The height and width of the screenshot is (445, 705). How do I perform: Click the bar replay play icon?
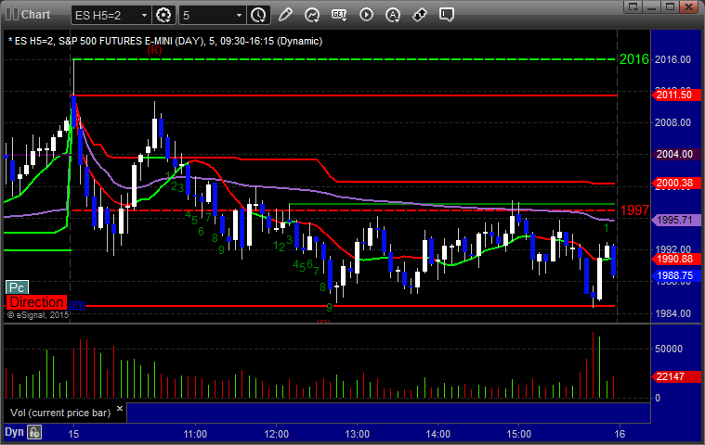click(x=366, y=15)
